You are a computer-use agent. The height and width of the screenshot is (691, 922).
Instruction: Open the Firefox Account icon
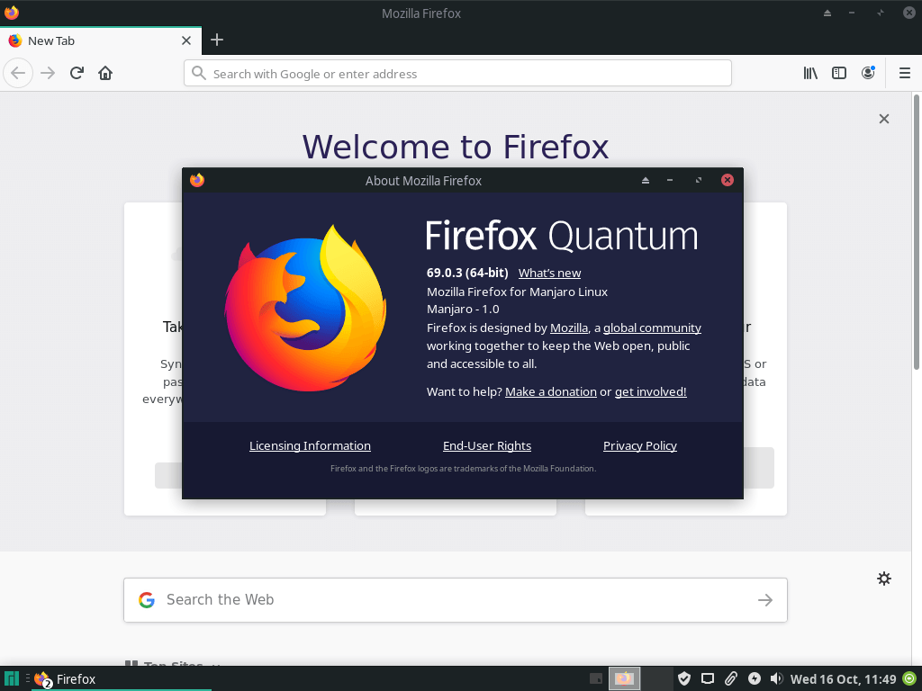(868, 73)
